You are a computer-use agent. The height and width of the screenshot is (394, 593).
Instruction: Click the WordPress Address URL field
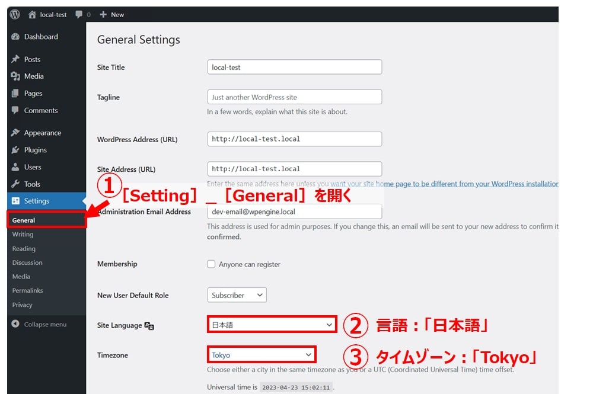[x=295, y=139]
